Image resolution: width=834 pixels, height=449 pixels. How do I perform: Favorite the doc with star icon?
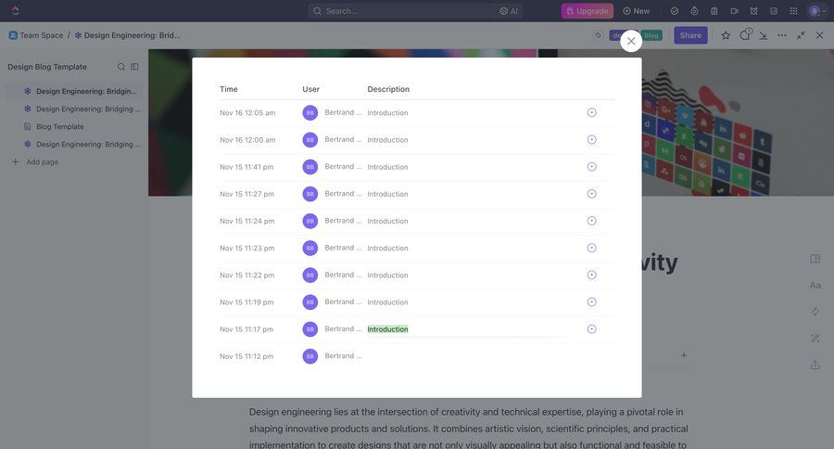tap(726, 35)
